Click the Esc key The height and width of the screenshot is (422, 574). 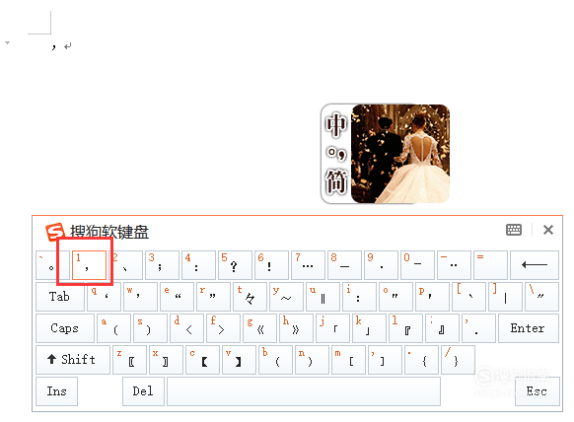click(x=538, y=391)
